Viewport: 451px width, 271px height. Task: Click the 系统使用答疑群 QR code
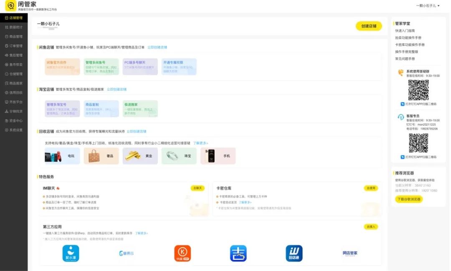click(x=418, y=90)
